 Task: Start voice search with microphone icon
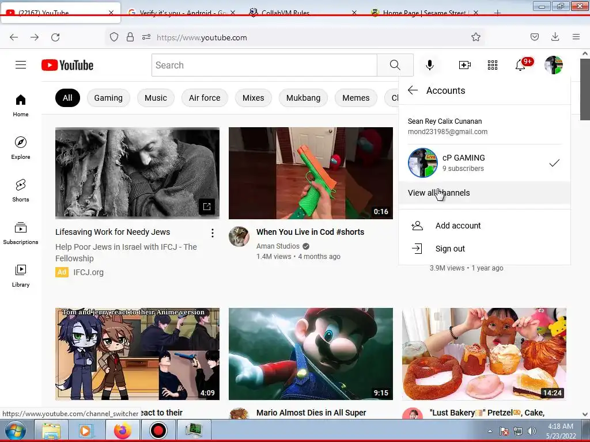tap(429, 65)
